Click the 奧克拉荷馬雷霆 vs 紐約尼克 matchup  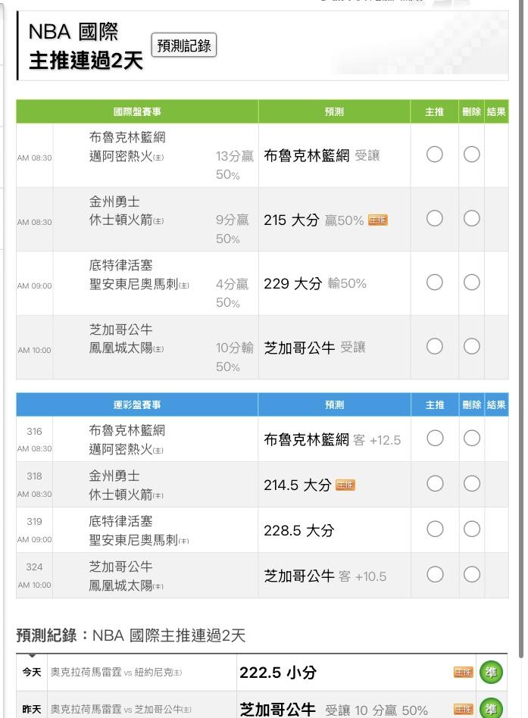tap(116, 673)
